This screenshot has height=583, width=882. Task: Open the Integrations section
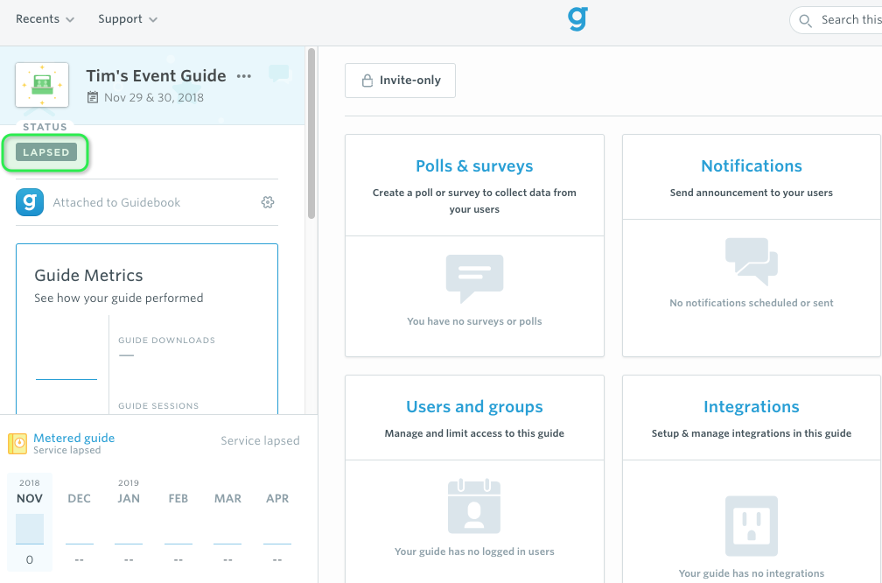click(752, 407)
